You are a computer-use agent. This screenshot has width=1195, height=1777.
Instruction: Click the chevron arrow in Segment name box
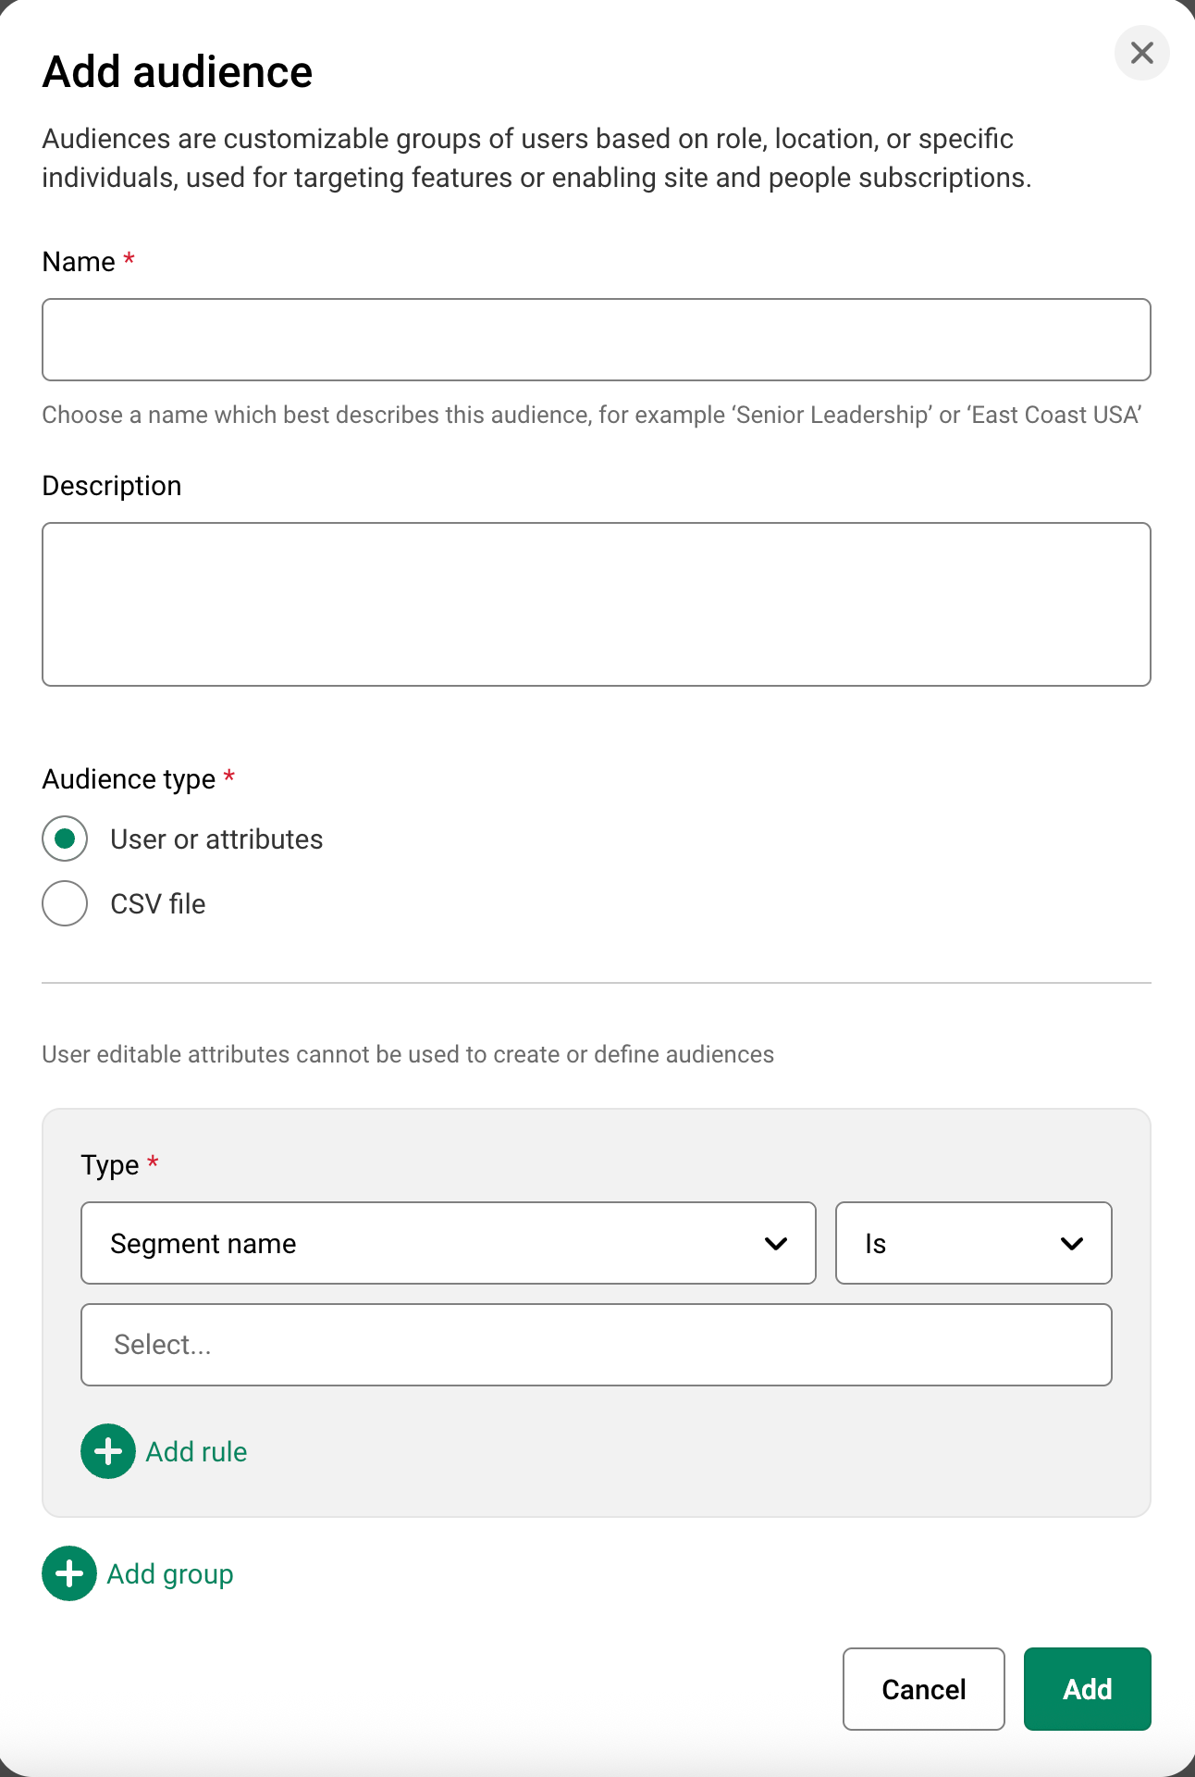click(x=776, y=1243)
